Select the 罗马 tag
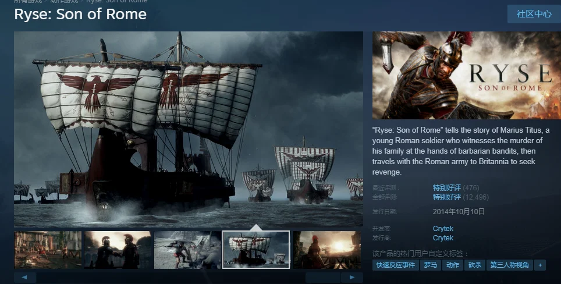The width and height of the screenshot is (561, 284). pyautogui.click(x=431, y=265)
